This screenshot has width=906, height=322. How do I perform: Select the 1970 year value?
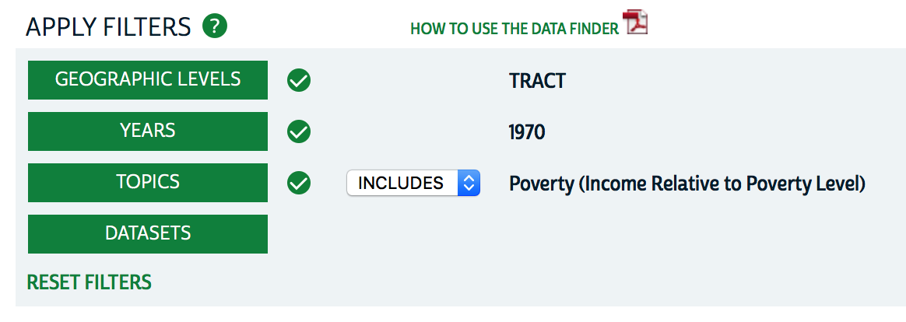click(527, 132)
